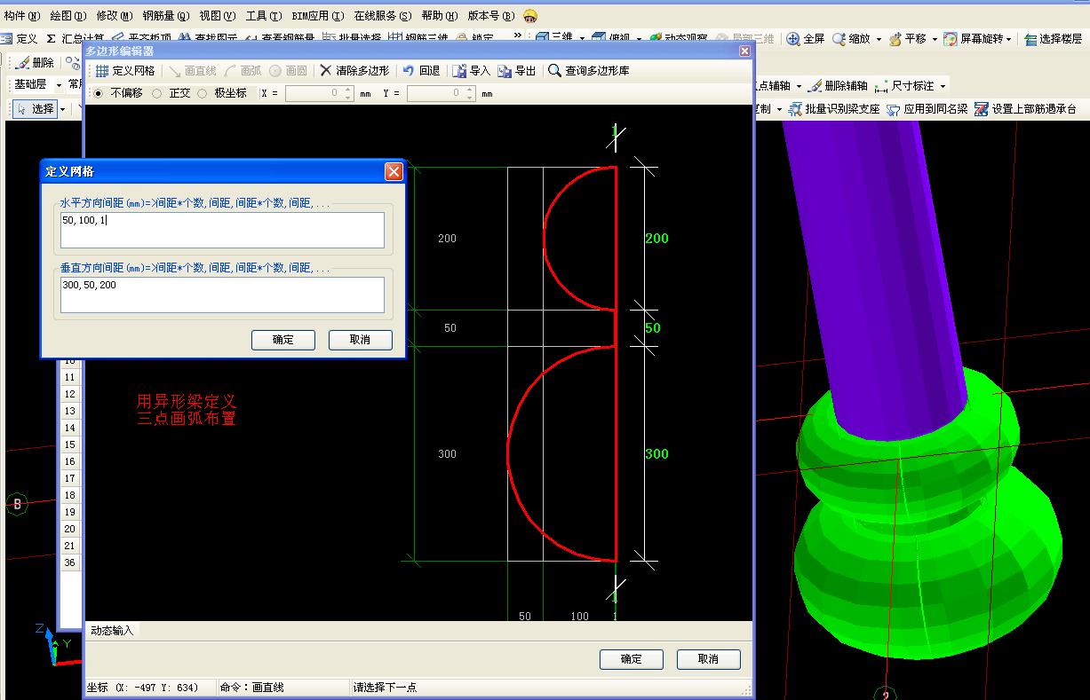Open the 在线服务(S) menu
1090x700 pixels.
point(383,16)
